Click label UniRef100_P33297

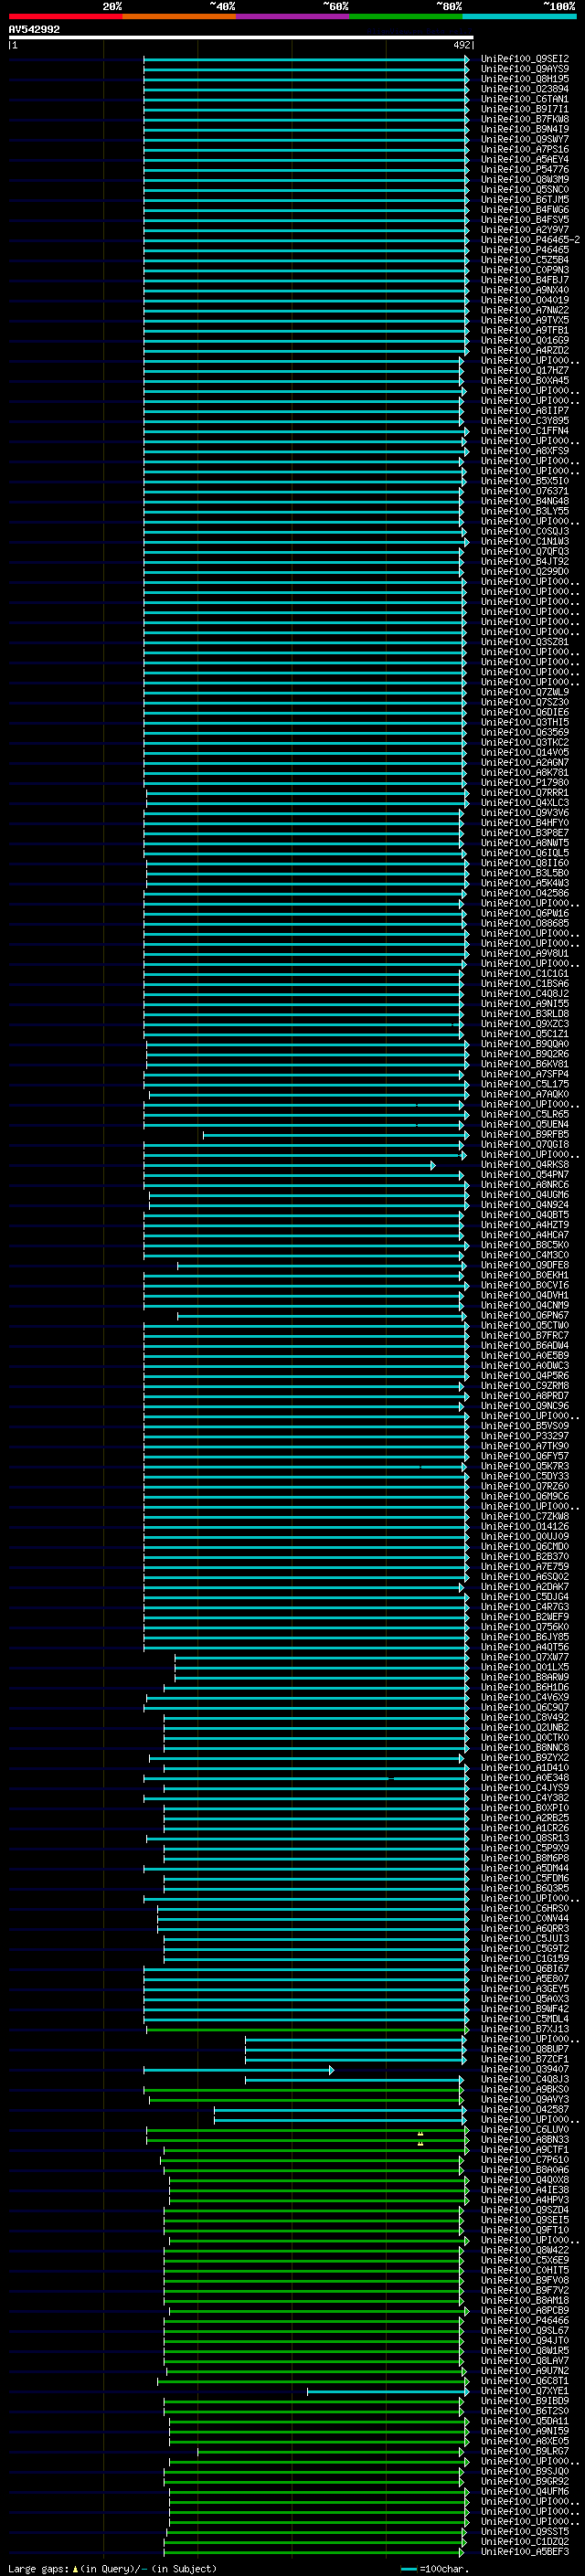[x=524, y=1436]
